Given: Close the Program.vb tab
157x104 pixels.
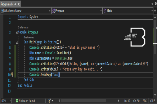Looking at the screenshot, I should pos(19,4).
